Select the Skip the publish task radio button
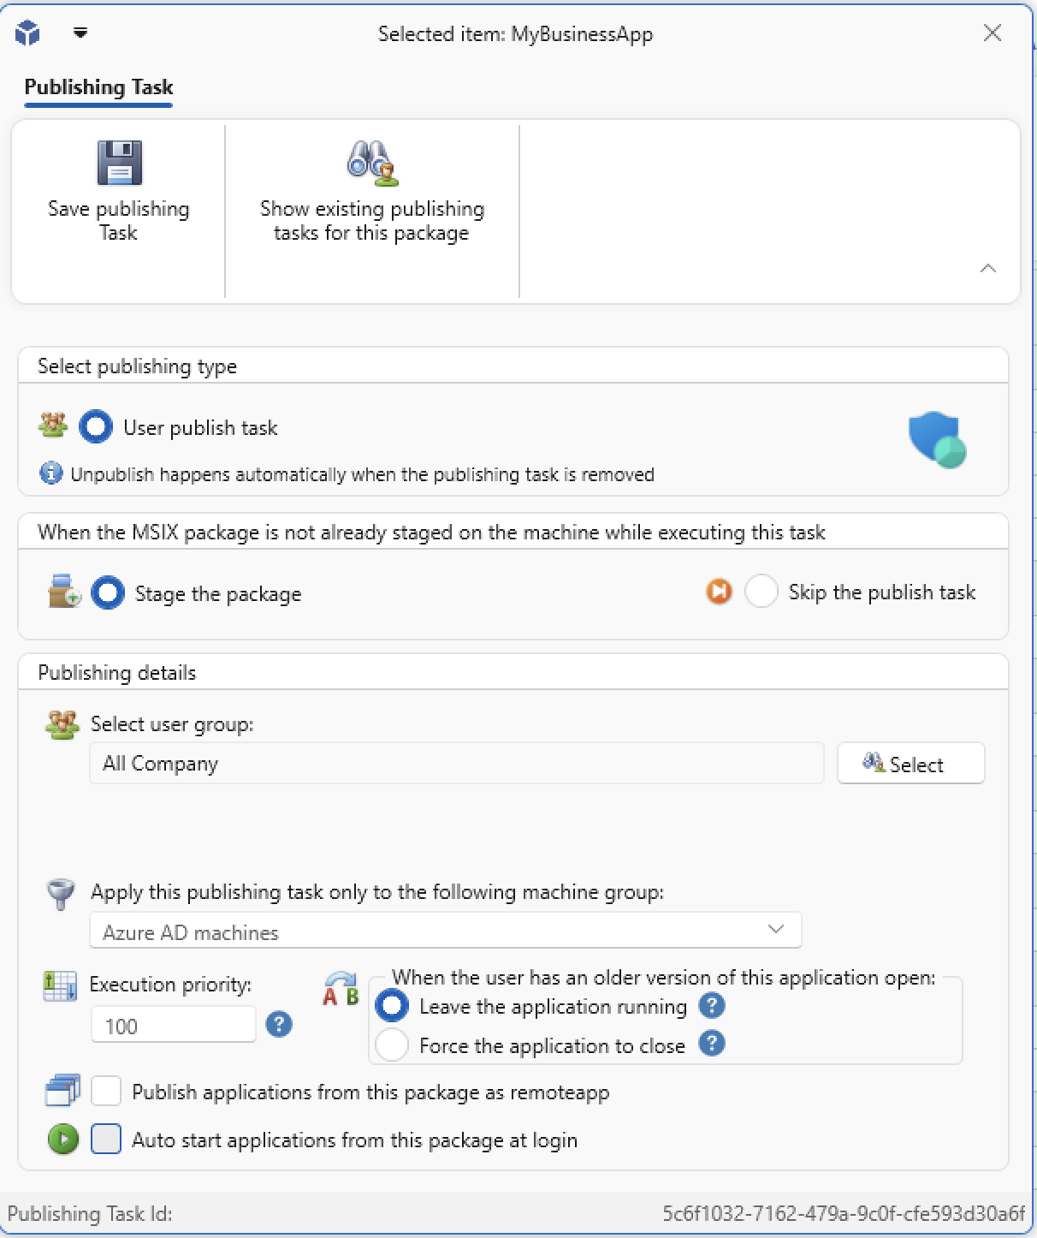The image size is (1037, 1238). click(x=761, y=592)
